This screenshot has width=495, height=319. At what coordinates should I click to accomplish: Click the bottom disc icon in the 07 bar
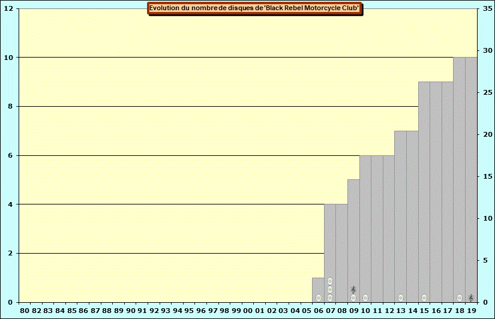(x=330, y=298)
